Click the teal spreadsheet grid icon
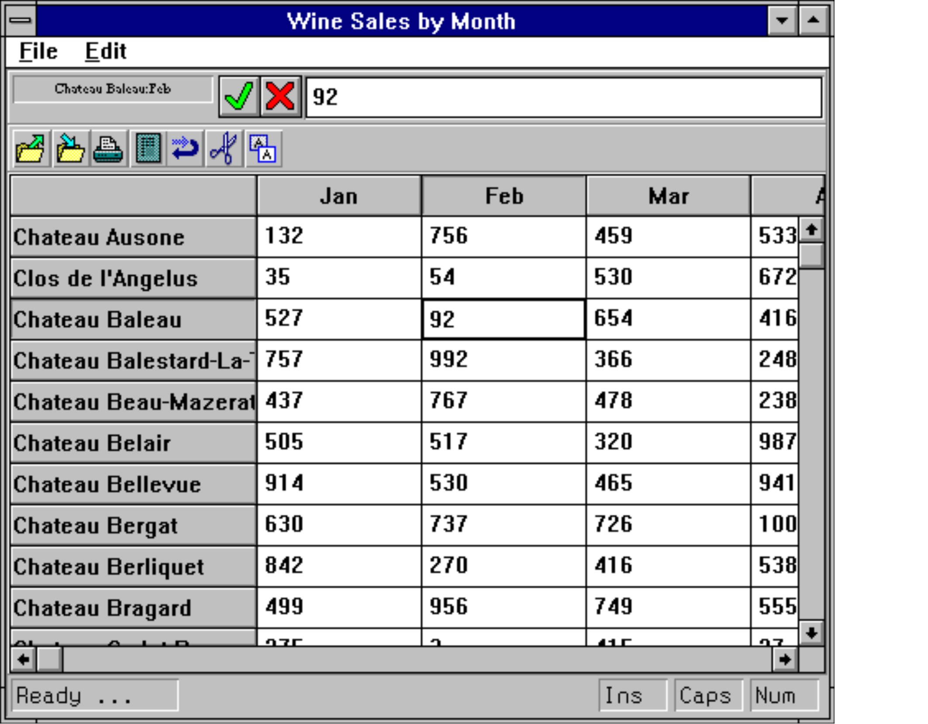The width and height of the screenshot is (928, 724). [x=148, y=149]
